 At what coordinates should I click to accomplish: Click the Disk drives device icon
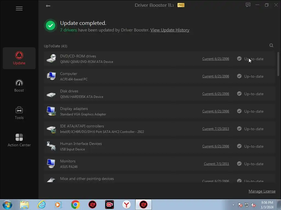tap(51, 94)
